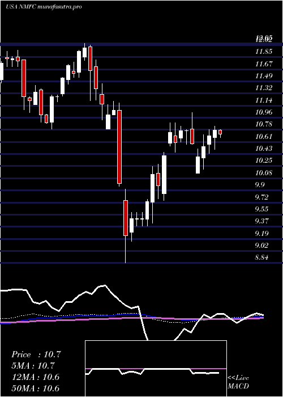This screenshot has height=397, width=283.
Task: Click the 'Price : 10.7' readout
Action: tap(36, 354)
